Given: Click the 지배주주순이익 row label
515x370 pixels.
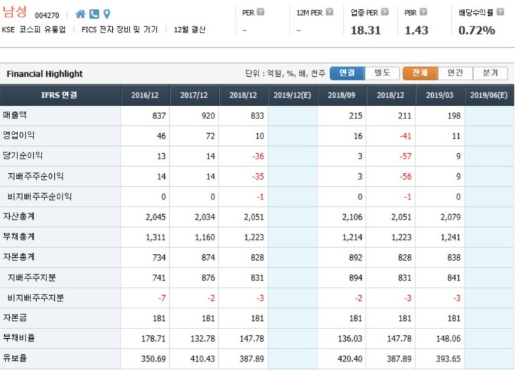Looking at the screenshot, I should click(x=35, y=176).
